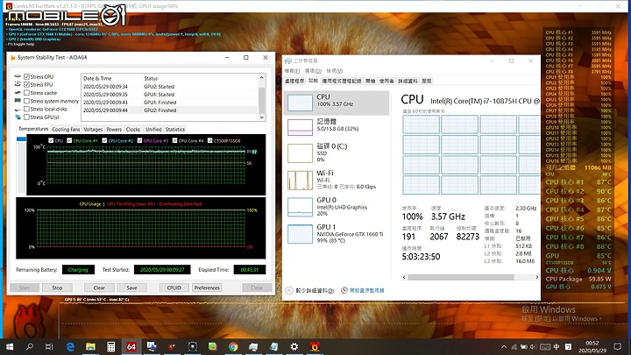Image resolution: width=631 pixels, height=355 pixels.
Task: Click the taskbar search icon
Action: point(30,346)
